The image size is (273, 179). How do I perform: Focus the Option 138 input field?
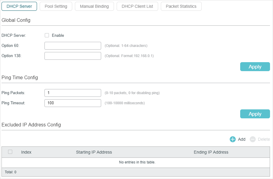click(73, 56)
